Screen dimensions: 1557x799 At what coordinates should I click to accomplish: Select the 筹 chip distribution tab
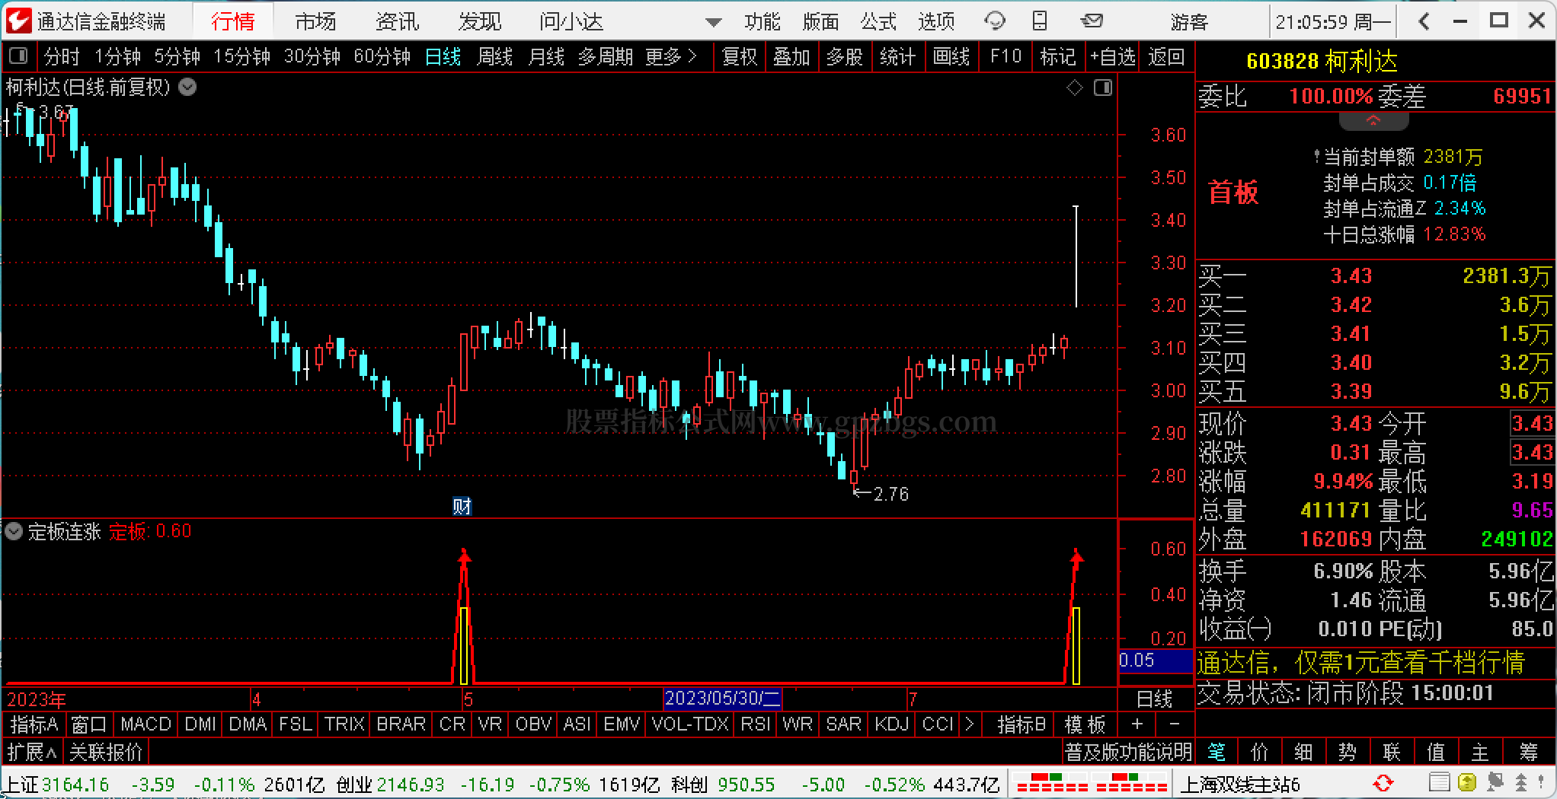click(1529, 753)
